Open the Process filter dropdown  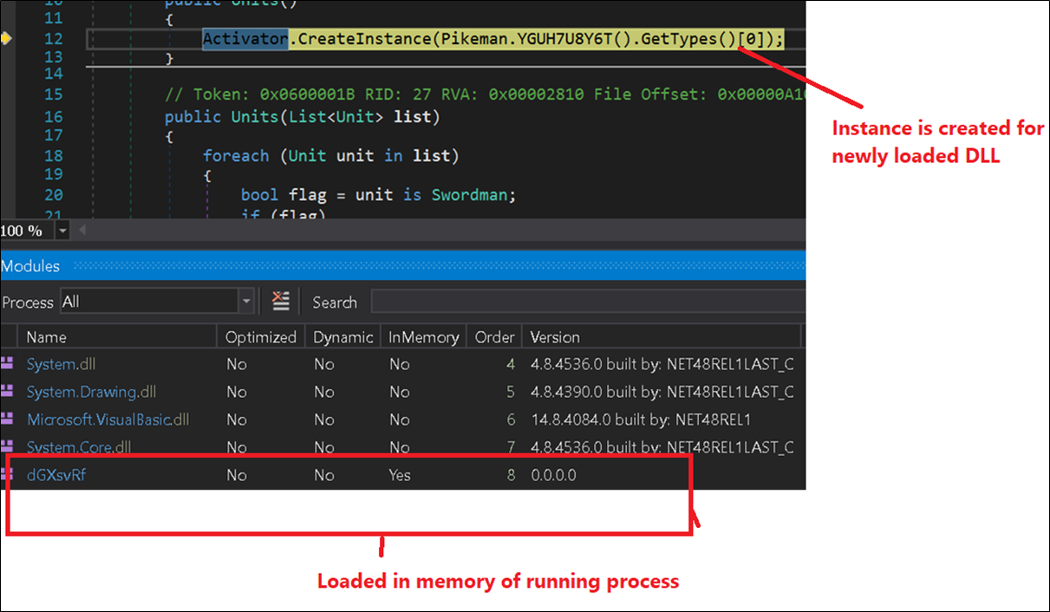(x=245, y=302)
